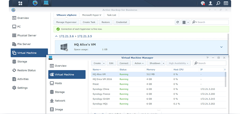Open Storage in Virtual Machine Manager sidebar
This screenshot has width=240, height=114.
tap(67, 92)
